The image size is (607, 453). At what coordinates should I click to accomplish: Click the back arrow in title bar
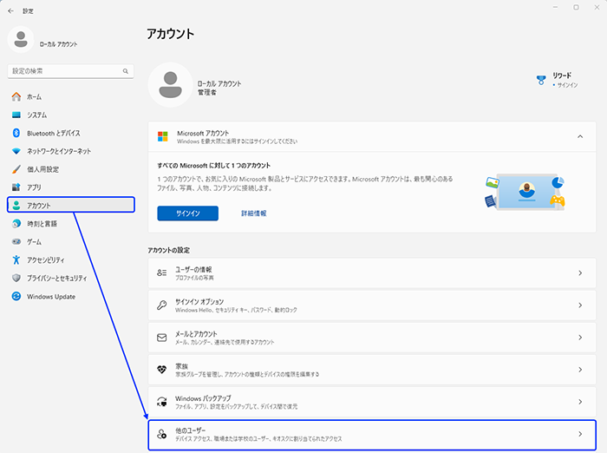click(x=10, y=10)
